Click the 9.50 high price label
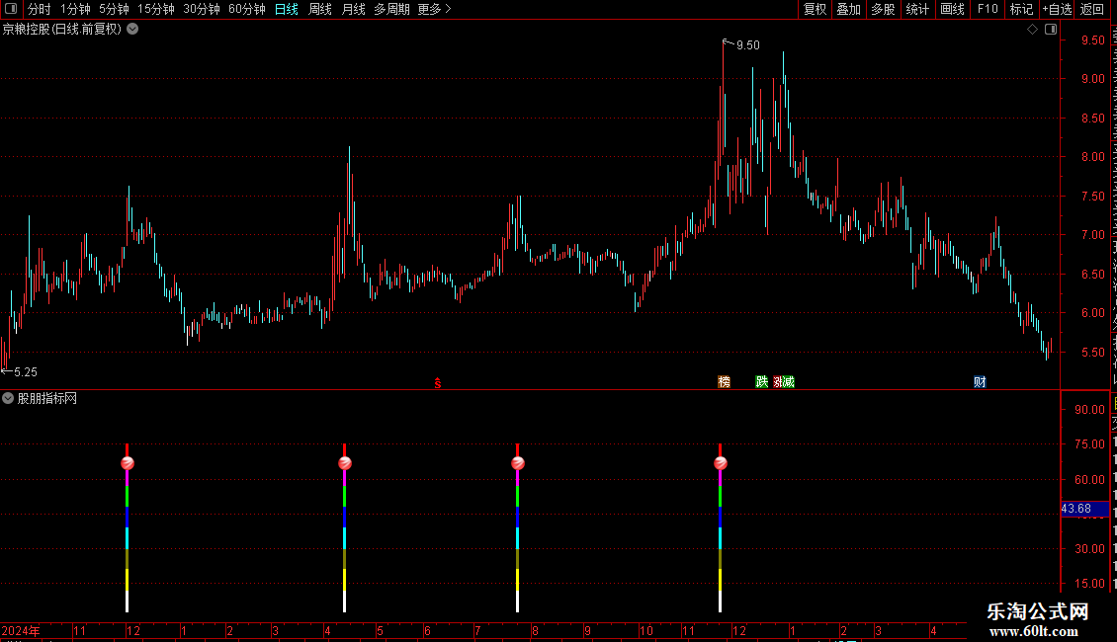This screenshot has width=1117, height=642. click(x=748, y=45)
